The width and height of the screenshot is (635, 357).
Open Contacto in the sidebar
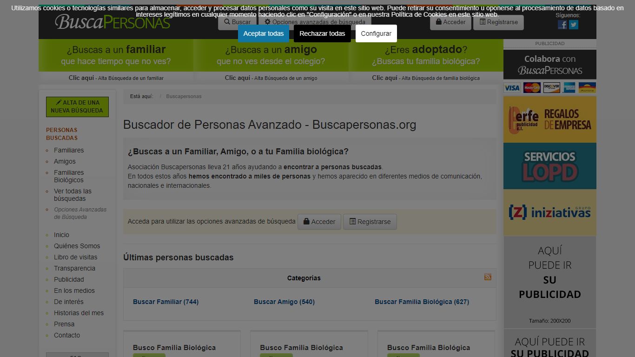click(x=67, y=335)
